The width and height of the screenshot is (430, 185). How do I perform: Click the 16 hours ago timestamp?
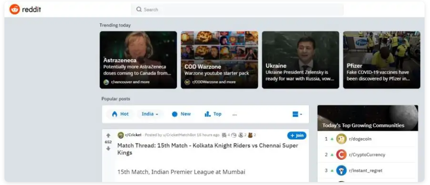coord(208,135)
